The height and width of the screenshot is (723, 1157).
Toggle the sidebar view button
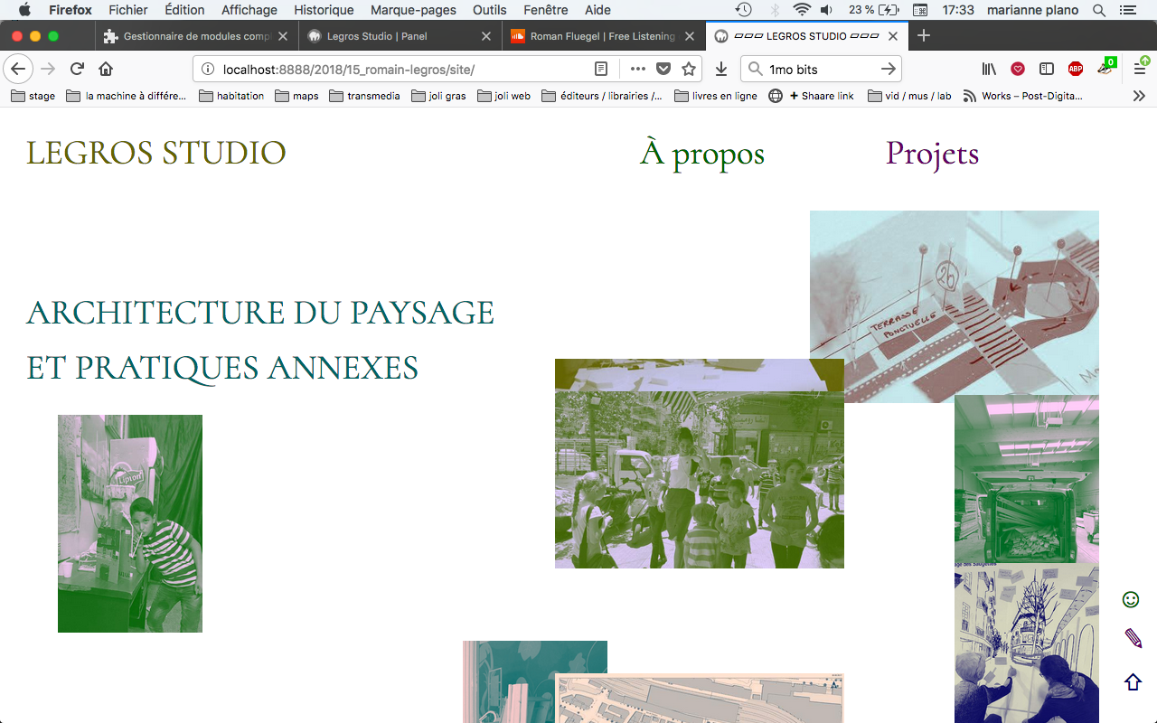[x=1046, y=69]
